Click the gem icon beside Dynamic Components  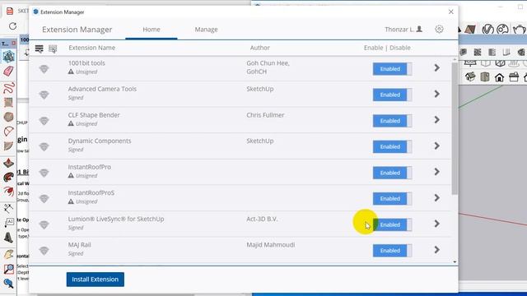point(44,146)
